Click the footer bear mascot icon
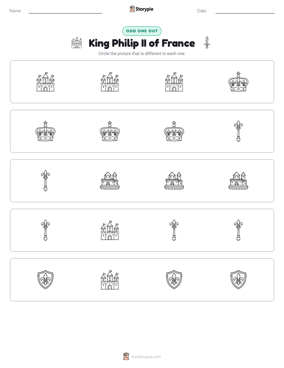284x368 pixels. coord(126,356)
